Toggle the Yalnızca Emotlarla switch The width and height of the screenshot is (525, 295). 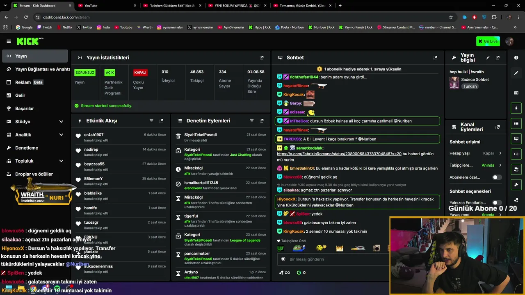pyautogui.click(x=497, y=203)
